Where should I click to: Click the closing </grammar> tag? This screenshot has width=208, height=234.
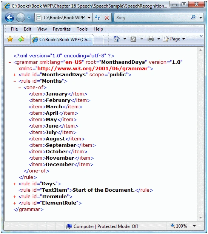29,209
